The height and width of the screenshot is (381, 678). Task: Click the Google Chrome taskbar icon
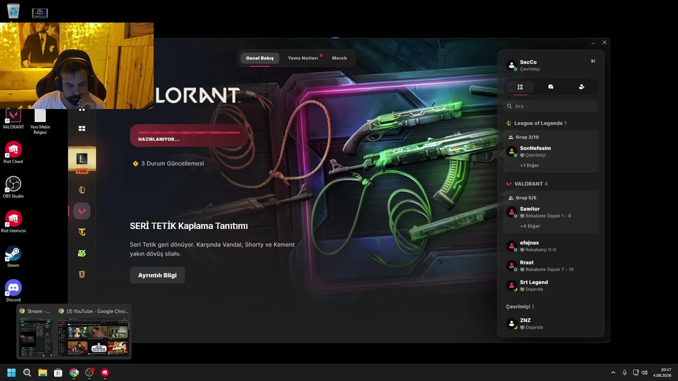74,373
